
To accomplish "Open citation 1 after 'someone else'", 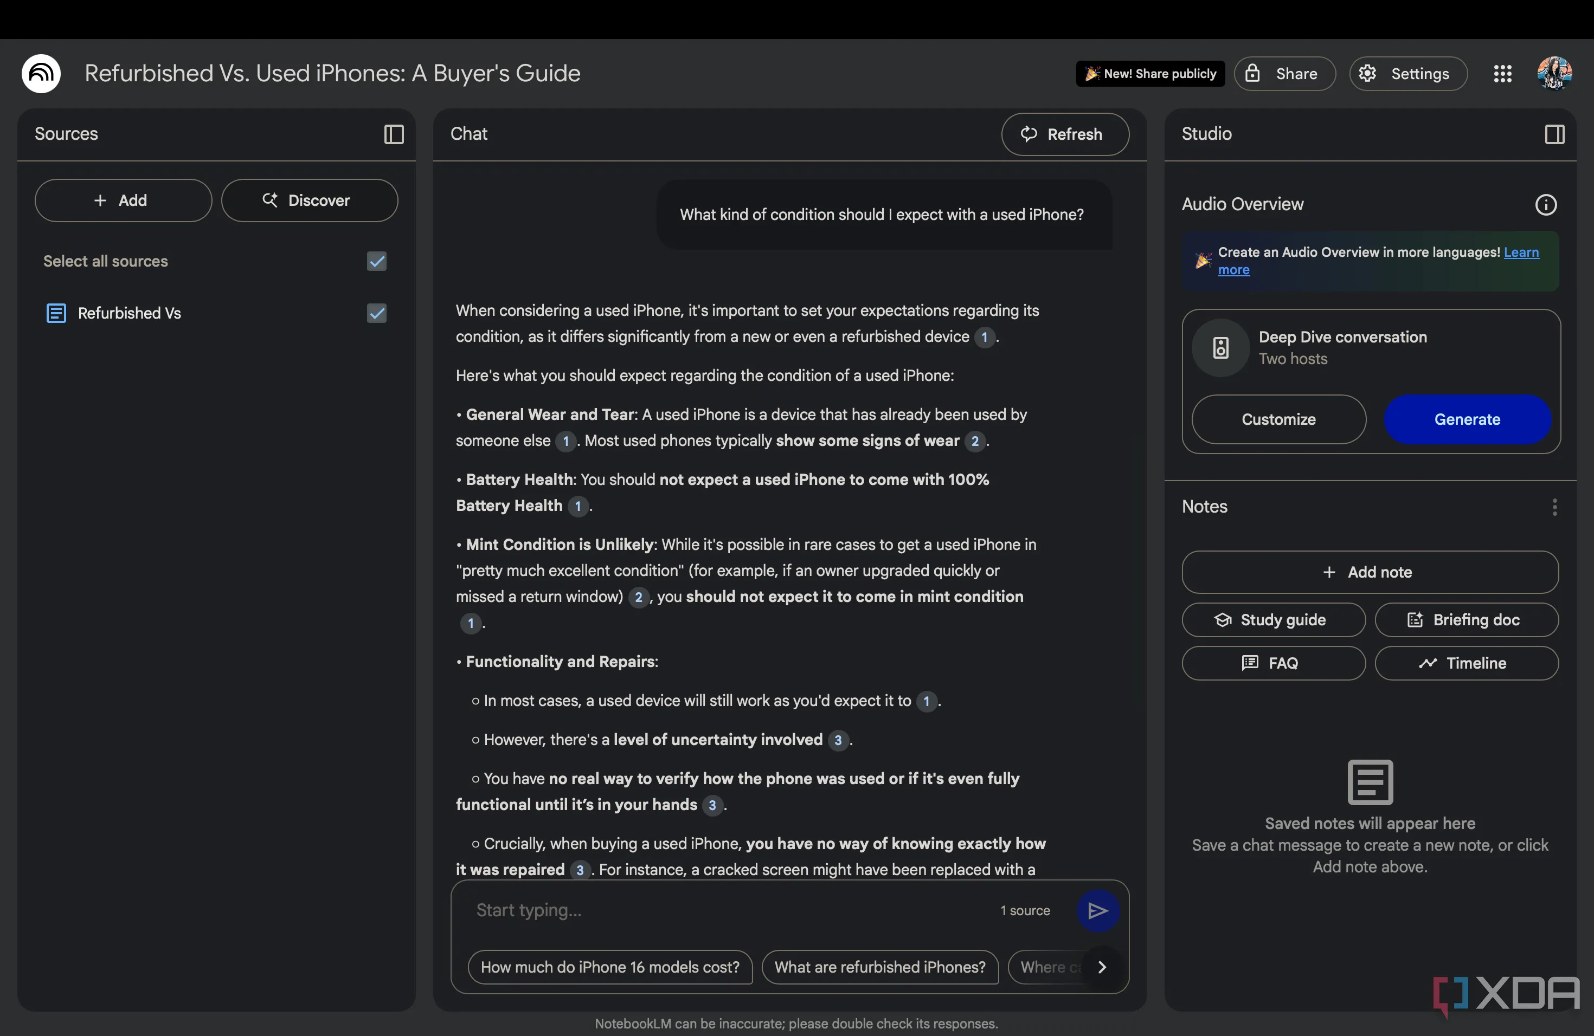I will (x=565, y=441).
